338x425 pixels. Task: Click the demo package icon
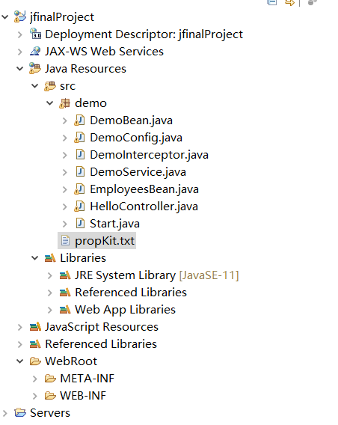point(65,103)
